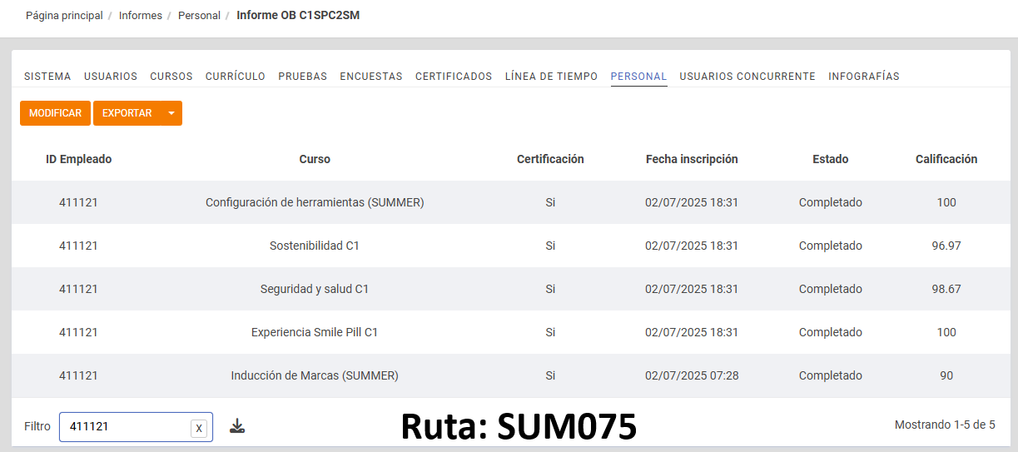Image resolution: width=1018 pixels, height=452 pixels.
Task: Switch to the Sistema tab
Action: point(47,77)
